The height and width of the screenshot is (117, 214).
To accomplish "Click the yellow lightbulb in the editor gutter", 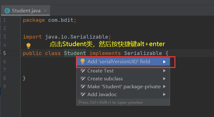I will (28, 46).
